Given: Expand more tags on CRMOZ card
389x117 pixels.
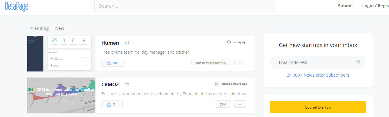Looking at the screenshot, I should click(240, 104).
